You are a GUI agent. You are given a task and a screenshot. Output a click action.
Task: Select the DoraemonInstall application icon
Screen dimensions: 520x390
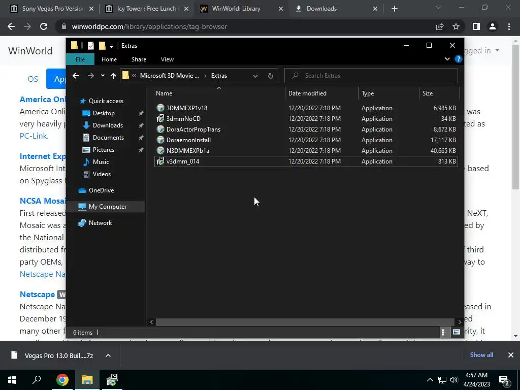click(160, 140)
